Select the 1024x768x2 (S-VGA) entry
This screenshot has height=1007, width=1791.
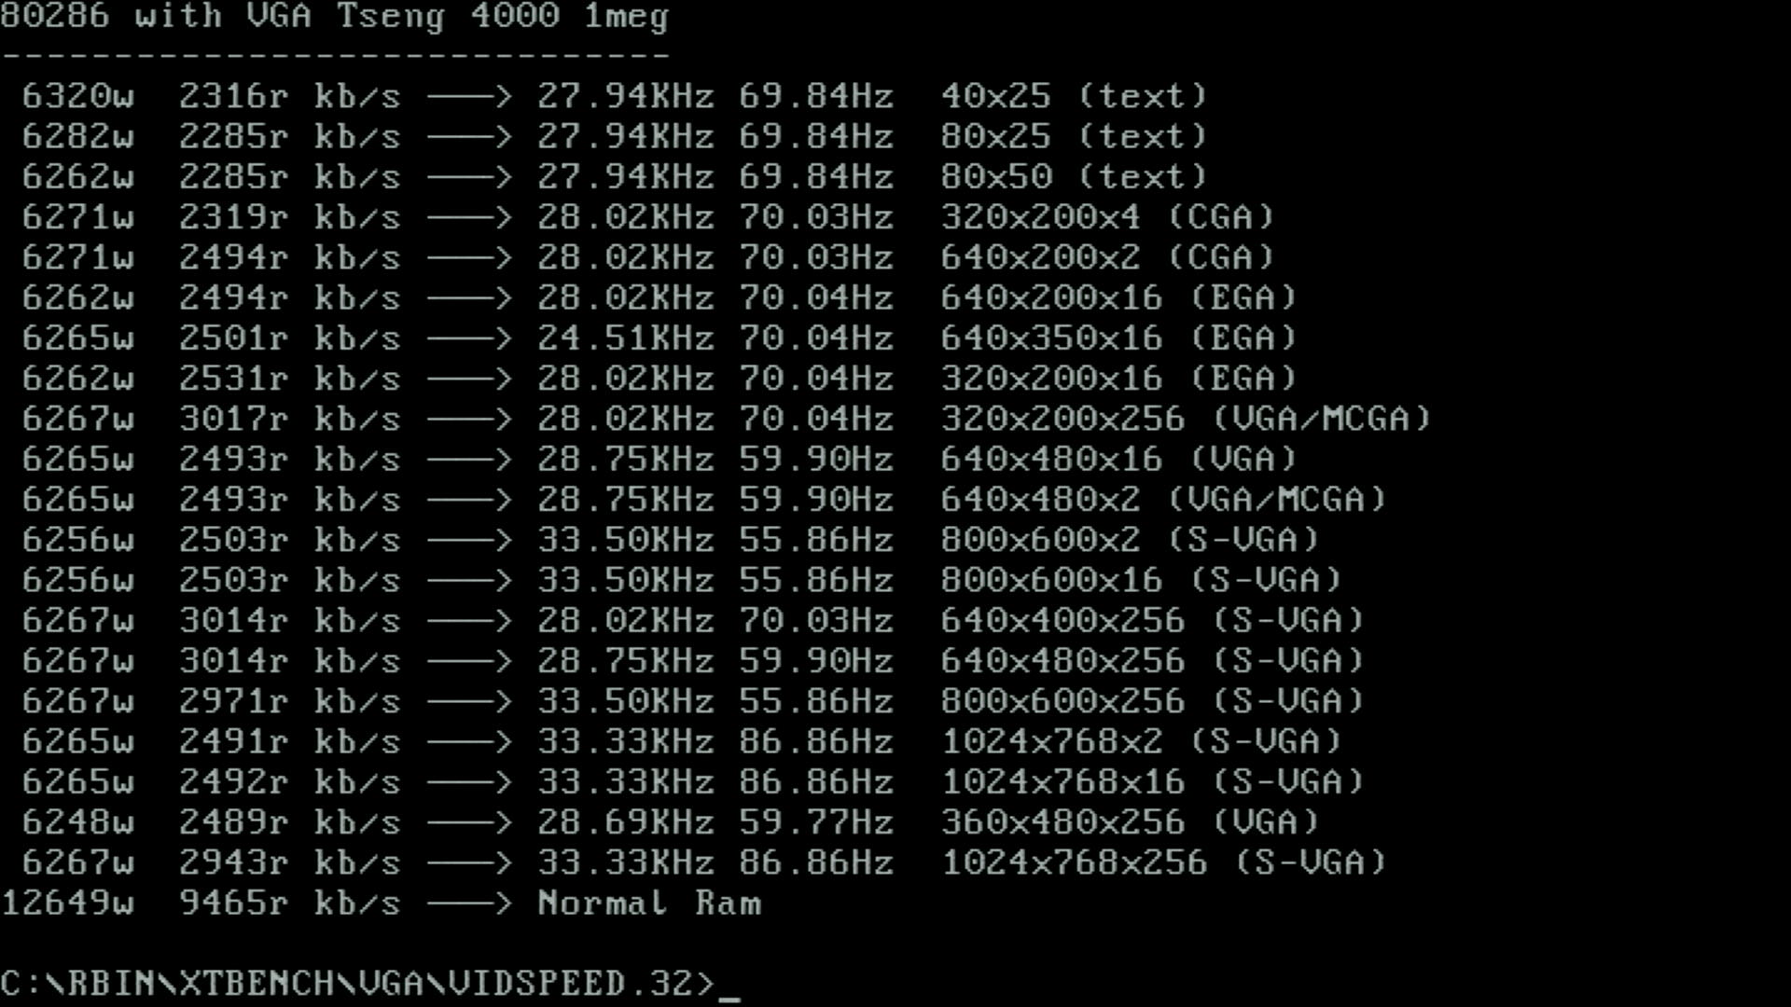click(1142, 741)
